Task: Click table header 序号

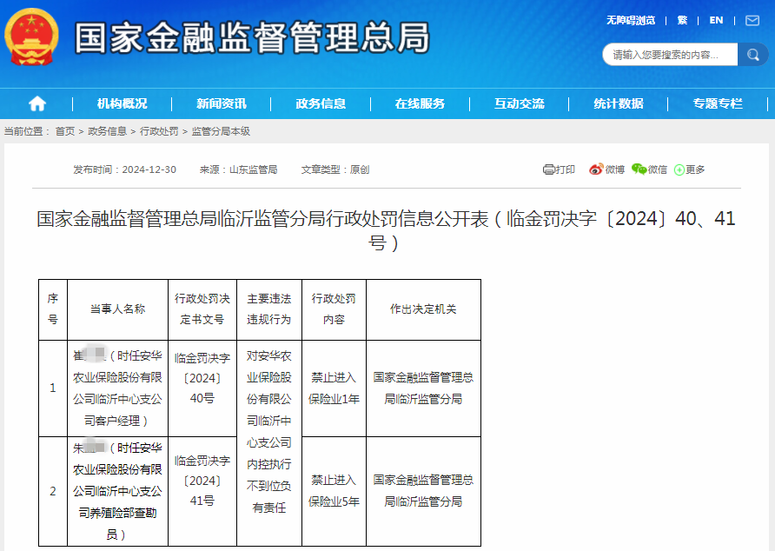Action: coord(53,309)
